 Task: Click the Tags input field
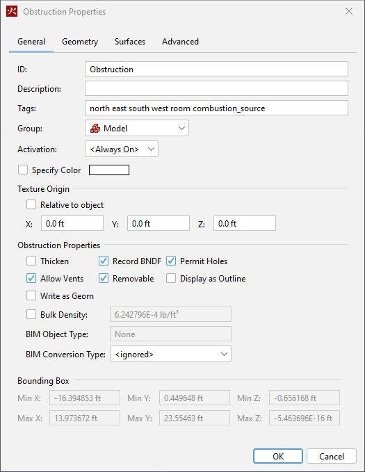(x=216, y=108)
